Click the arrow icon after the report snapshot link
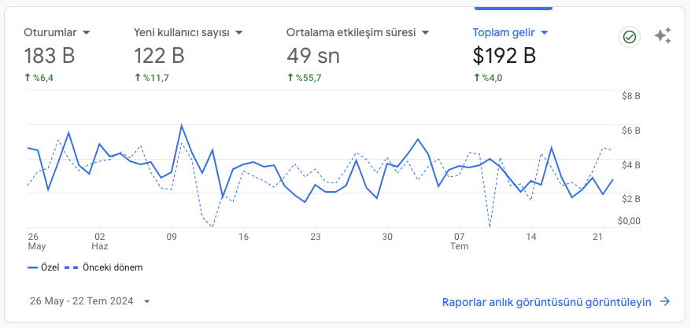 point(665,301)
